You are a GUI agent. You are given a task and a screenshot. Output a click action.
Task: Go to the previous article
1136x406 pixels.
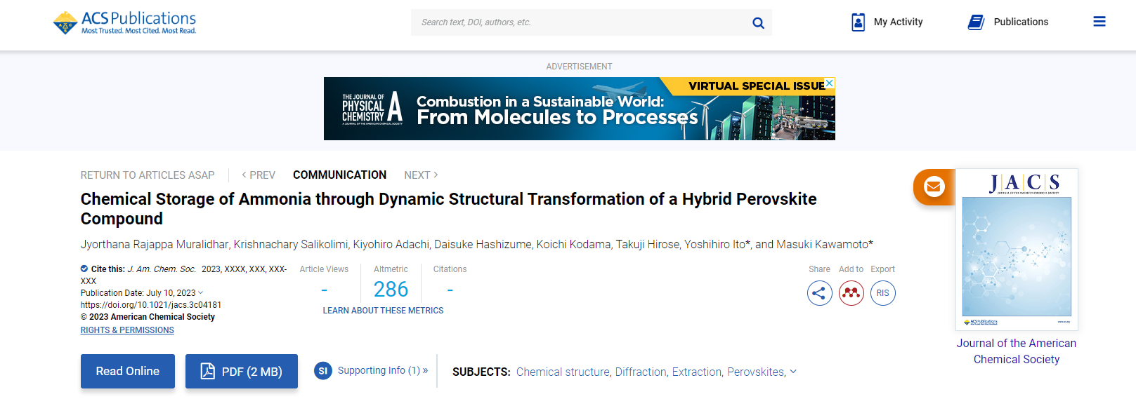tap(259, 175)
